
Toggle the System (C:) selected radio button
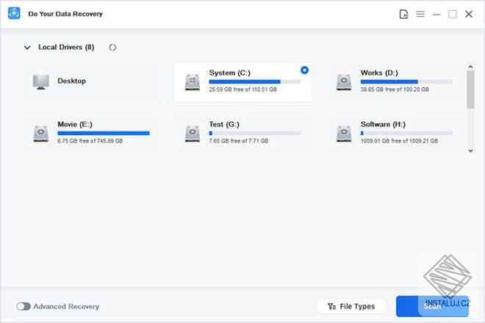click(304, 70)
